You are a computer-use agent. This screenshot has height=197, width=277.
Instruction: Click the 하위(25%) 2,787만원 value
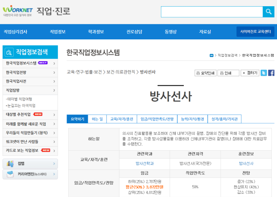144,181
